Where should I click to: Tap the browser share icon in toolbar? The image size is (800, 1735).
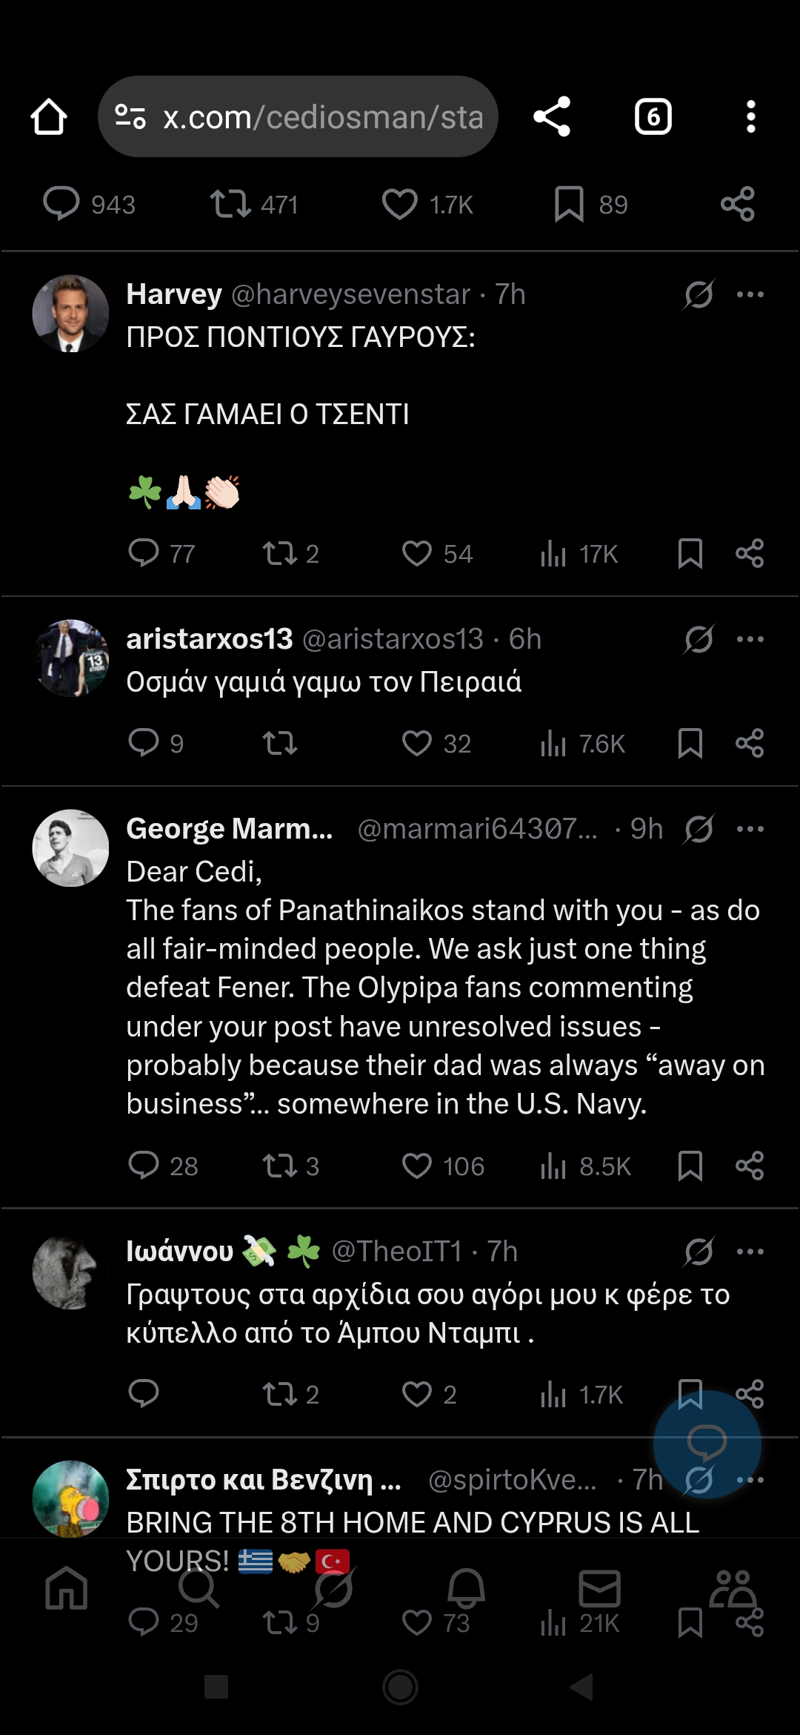click(x=552, y=117)
